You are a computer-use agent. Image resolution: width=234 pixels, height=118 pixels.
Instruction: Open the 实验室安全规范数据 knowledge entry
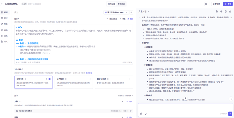click(x=74, y=111)
